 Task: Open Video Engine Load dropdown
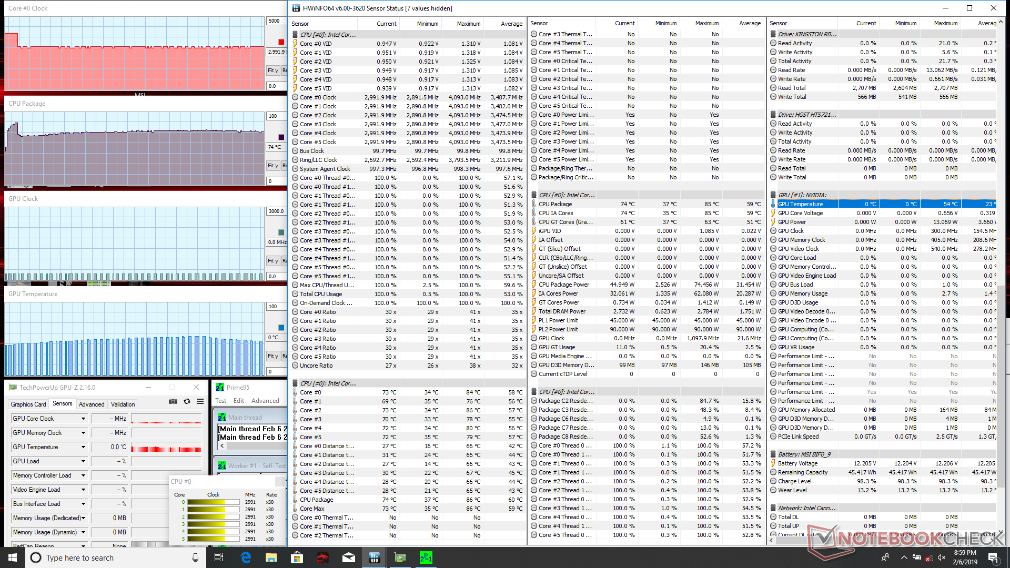83,490
